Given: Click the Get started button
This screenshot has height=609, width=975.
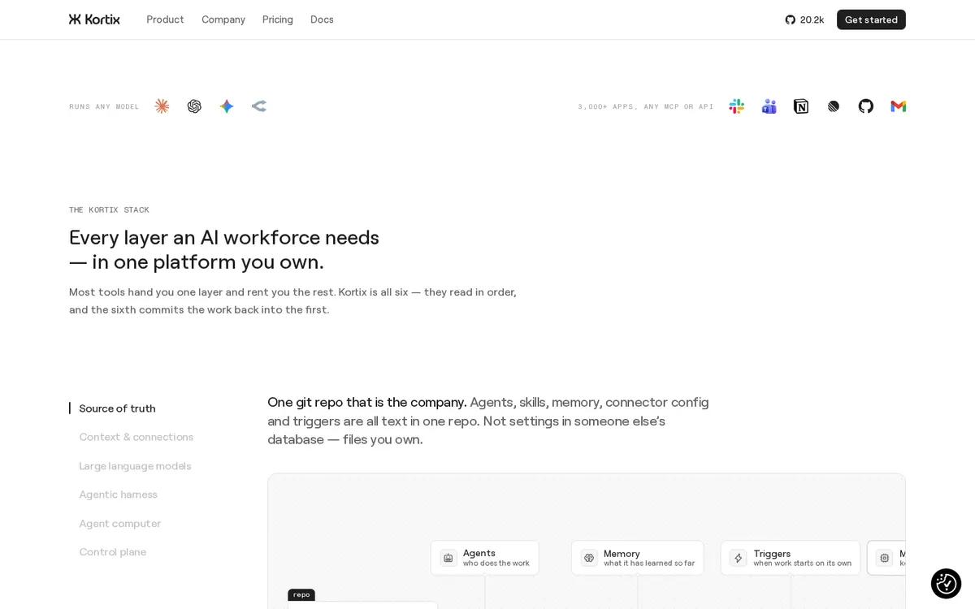Looking at the screenshot, I should point(871,19).
